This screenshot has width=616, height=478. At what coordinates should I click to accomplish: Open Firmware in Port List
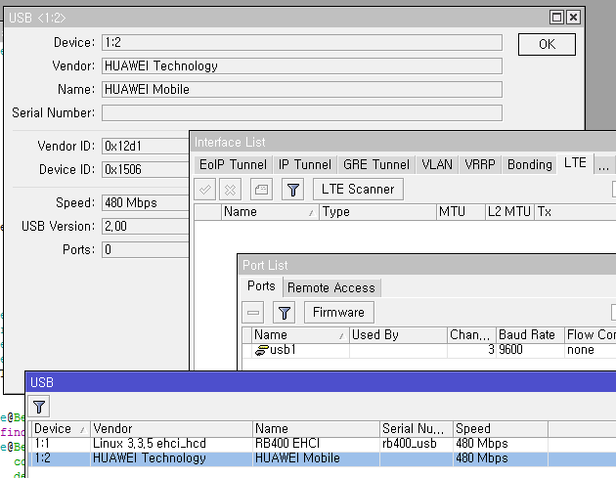(338, 312)
